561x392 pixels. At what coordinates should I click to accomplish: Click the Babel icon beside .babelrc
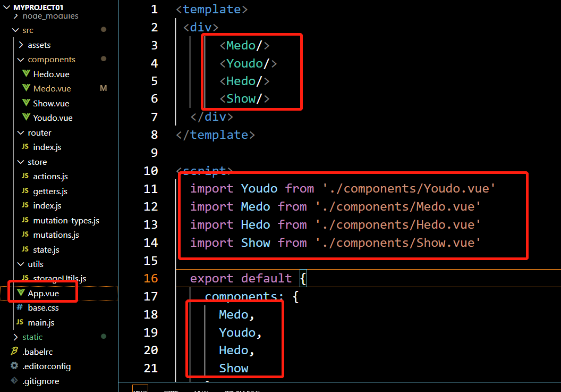(x=14, y=351)
